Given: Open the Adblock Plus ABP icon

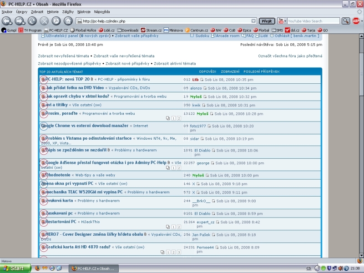Looking at the screenshot, I should pyautogui.click(x=356, y=21).
